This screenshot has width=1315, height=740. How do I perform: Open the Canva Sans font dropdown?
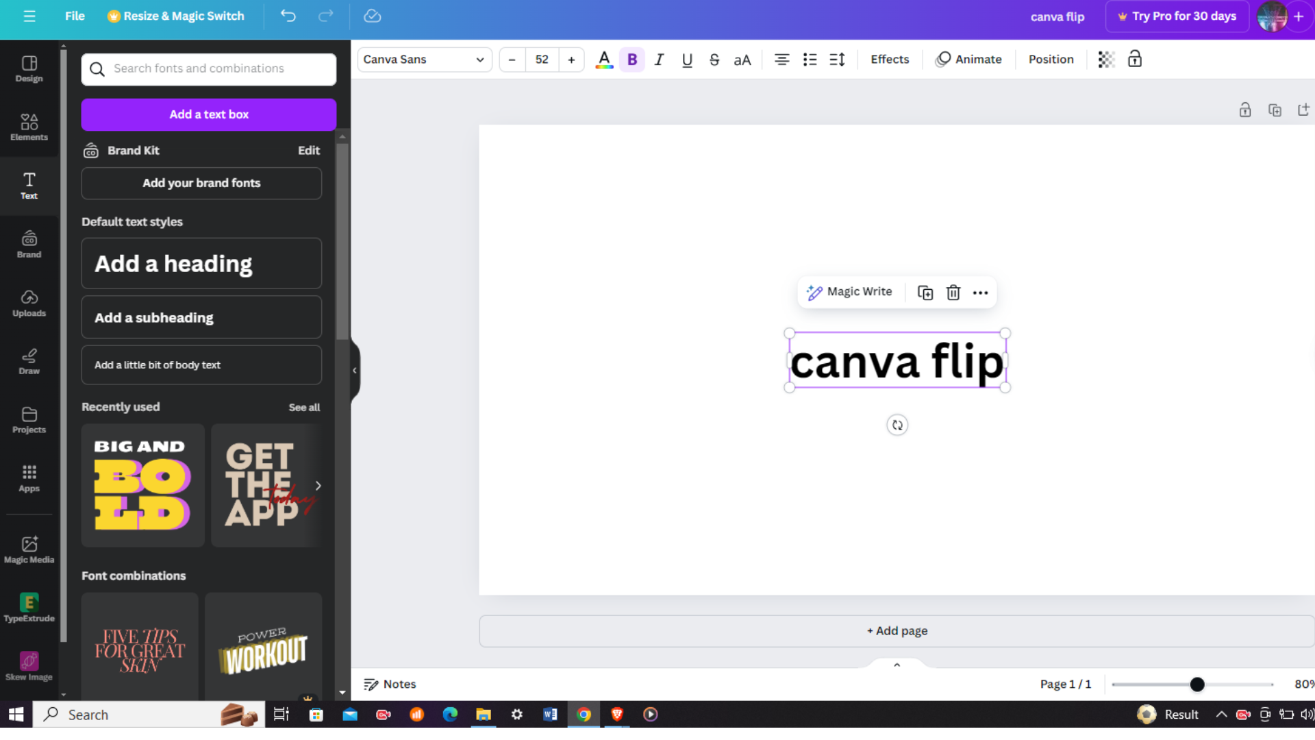point(425,60)
